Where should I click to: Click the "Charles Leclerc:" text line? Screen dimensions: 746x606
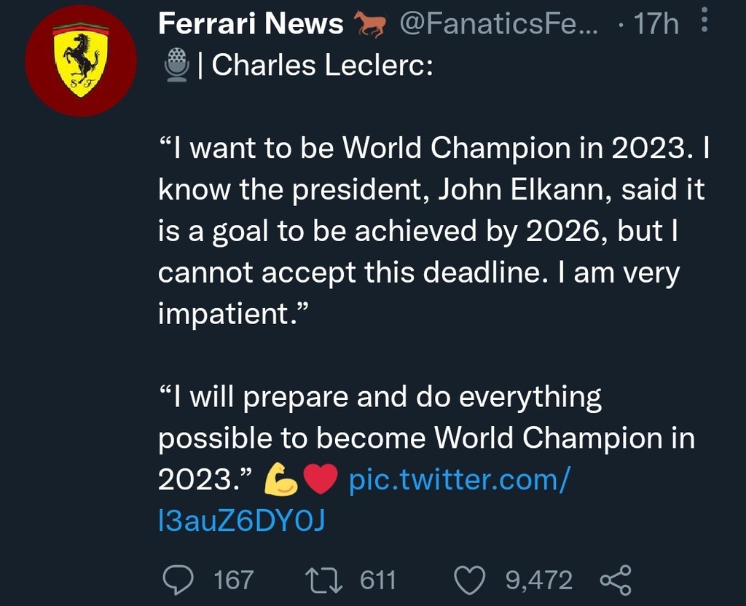coord(322,66)
